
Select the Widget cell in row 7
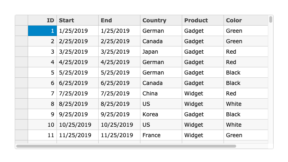click(203, 93)
